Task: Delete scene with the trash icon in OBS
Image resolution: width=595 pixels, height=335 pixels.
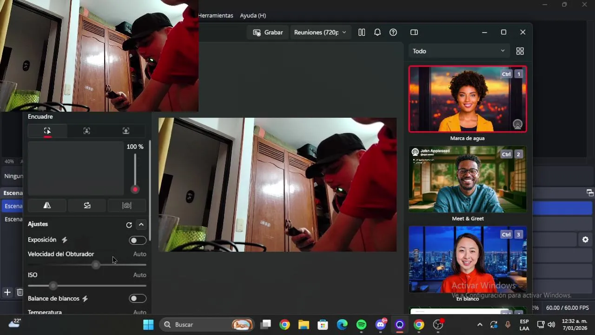Action: coord(20,292)
